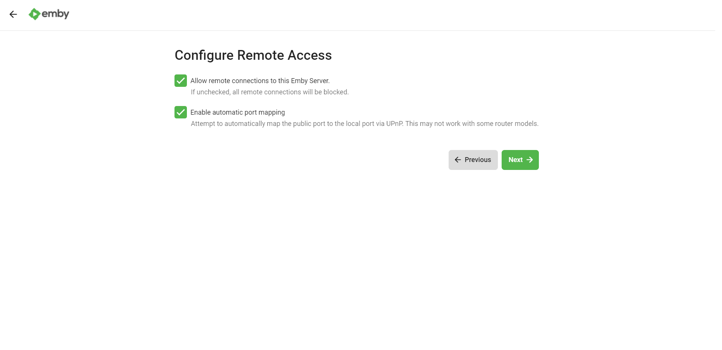The image size is (722, 350).
Task: Click the Configure Remote Access heading
Action: tap(253, 55)
